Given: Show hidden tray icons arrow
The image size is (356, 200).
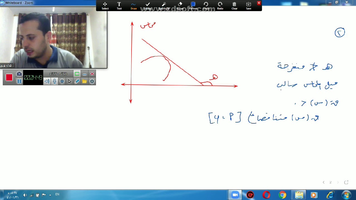Looking at the screenshot, I should 50,195.
